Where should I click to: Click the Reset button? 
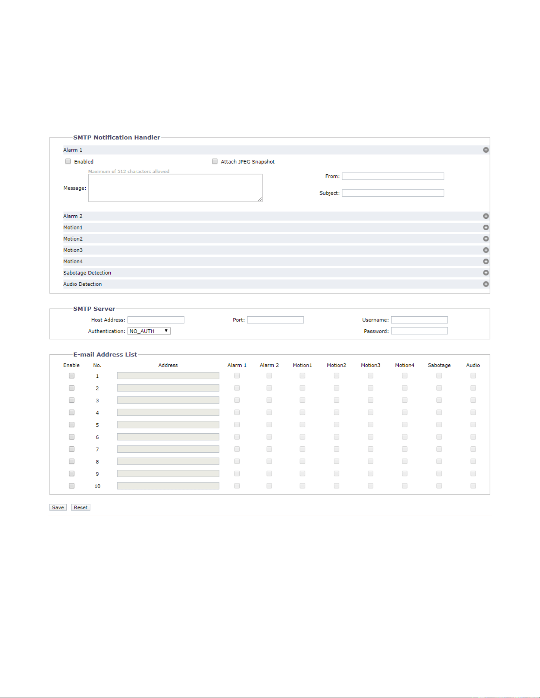81,507
